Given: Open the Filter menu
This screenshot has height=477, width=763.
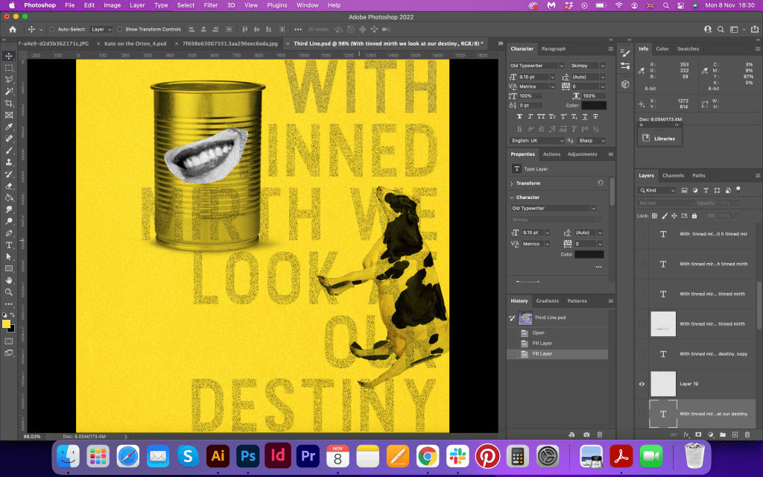Looking at the screenshot, I should (211, 5).
